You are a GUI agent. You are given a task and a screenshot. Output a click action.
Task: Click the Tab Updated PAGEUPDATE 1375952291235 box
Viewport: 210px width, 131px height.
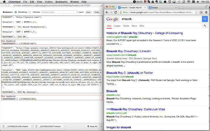[52, 98]
